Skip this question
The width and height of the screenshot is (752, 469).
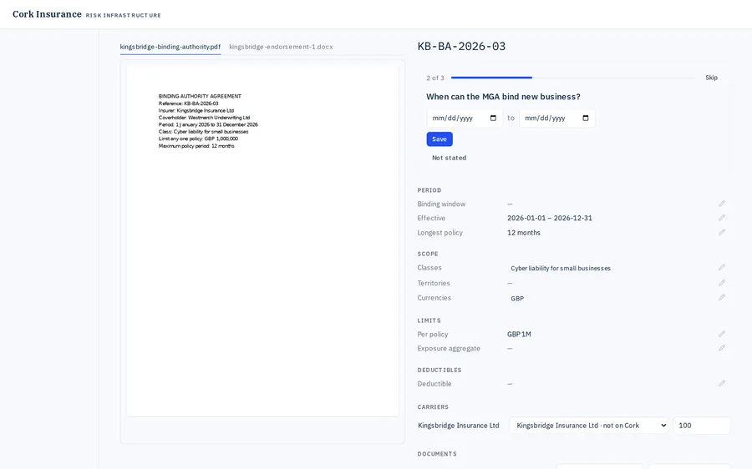[711, 78]
